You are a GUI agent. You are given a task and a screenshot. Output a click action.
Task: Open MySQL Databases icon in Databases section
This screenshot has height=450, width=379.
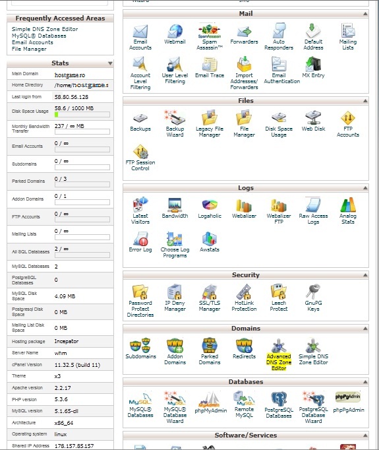coord(140,404)
